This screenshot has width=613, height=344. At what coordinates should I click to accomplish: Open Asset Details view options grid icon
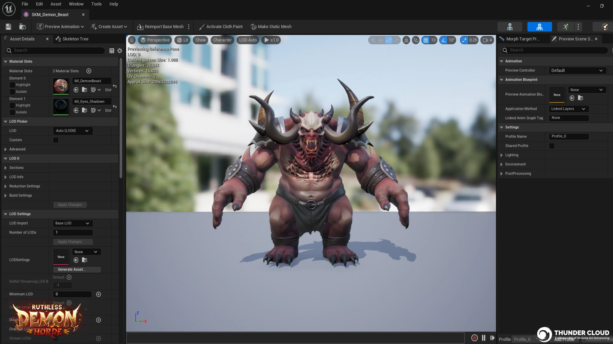coord(112,51)
